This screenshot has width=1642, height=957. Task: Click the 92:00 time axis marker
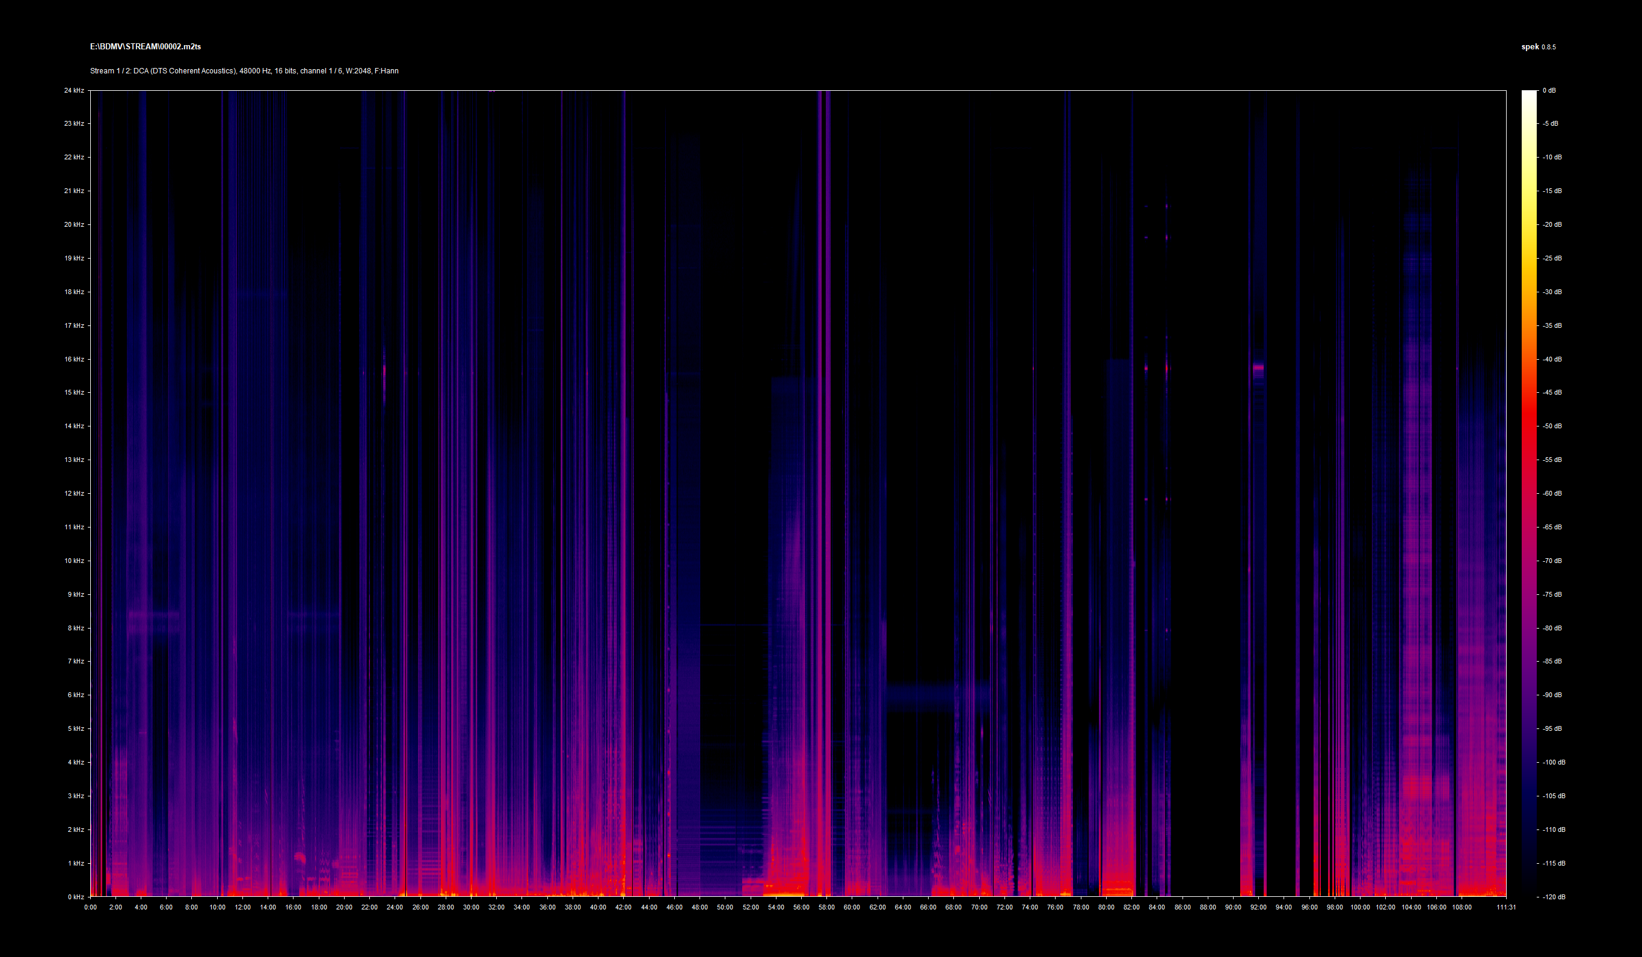[x=1258, y=908]
